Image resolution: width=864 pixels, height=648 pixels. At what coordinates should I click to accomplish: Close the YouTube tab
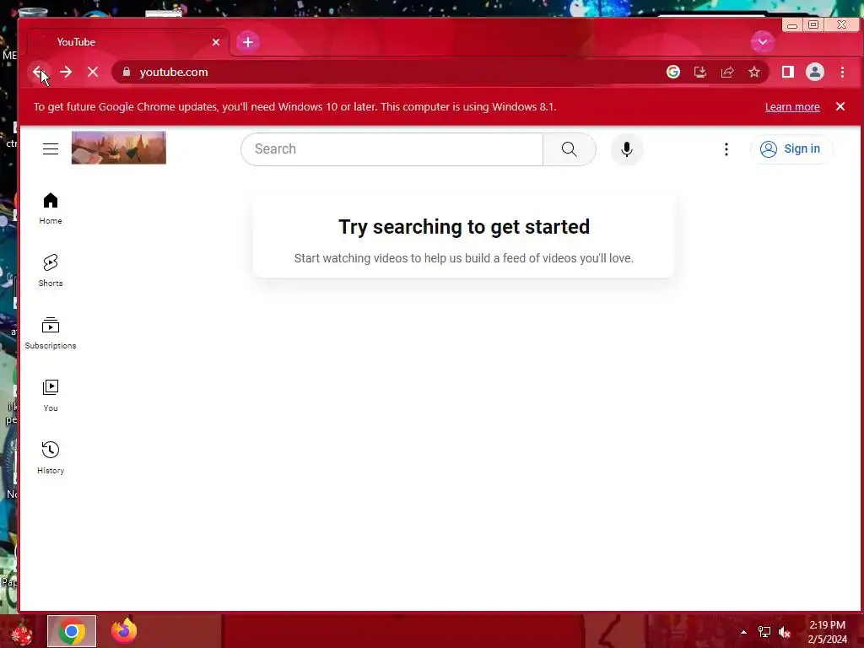216,42
